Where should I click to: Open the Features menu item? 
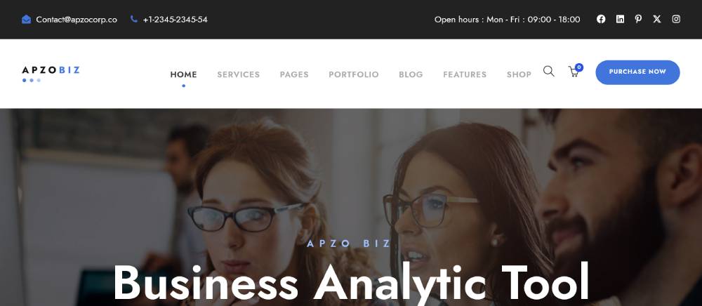pos(465,74)
